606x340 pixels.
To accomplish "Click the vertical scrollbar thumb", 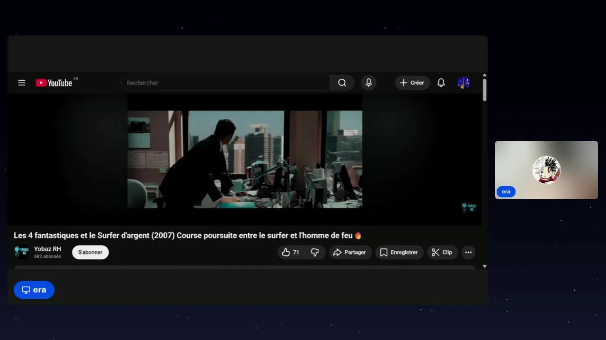I will point(484,90).
